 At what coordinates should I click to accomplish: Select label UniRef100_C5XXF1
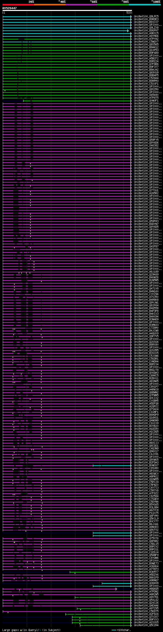click(x=146, y=84)
